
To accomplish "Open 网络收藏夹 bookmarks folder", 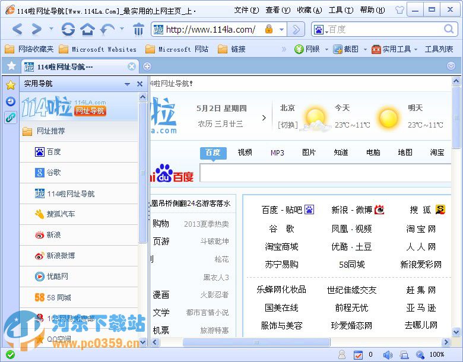I will (30, 49).
